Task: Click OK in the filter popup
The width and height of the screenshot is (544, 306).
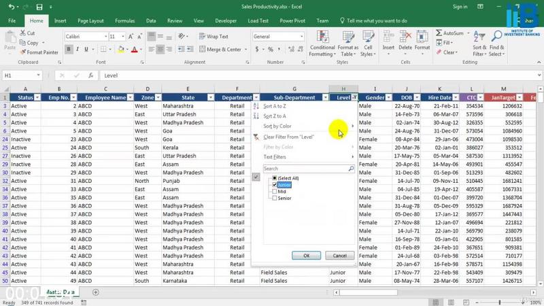Action: [x=306, y=256]
